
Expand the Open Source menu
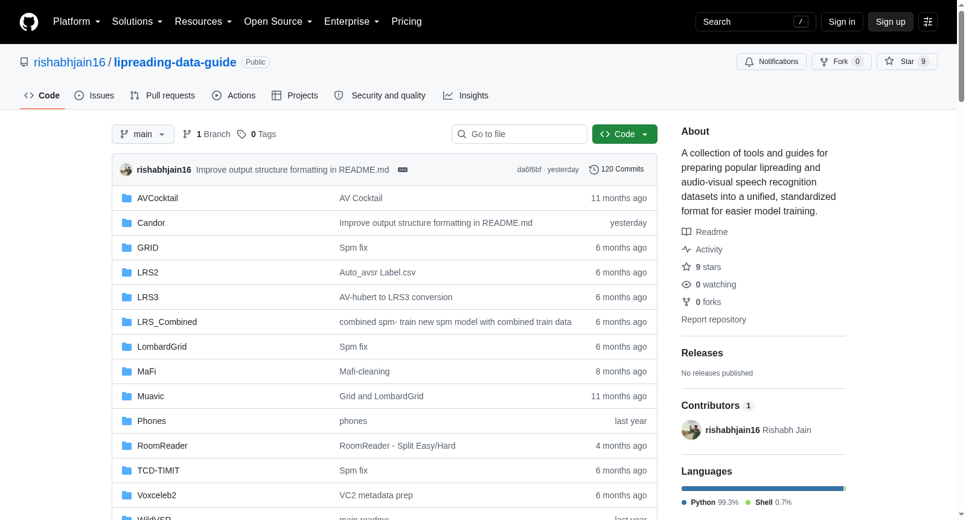(278, 22)
